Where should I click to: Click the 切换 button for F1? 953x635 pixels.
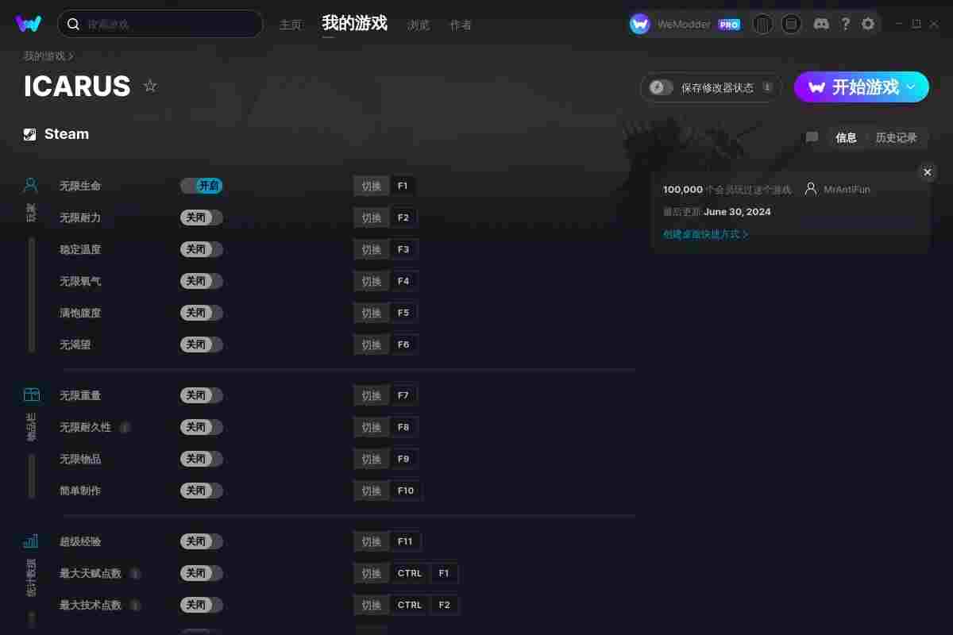tap(372, 186)
